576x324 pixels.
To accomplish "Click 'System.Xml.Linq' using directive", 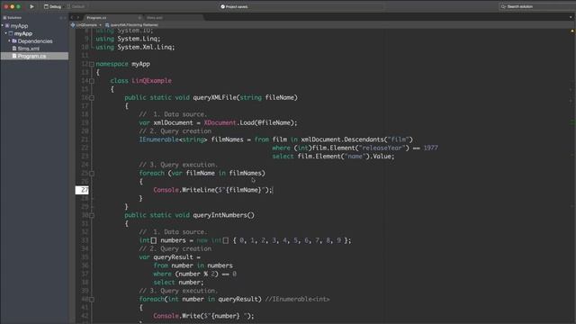I will click(146, 47).
